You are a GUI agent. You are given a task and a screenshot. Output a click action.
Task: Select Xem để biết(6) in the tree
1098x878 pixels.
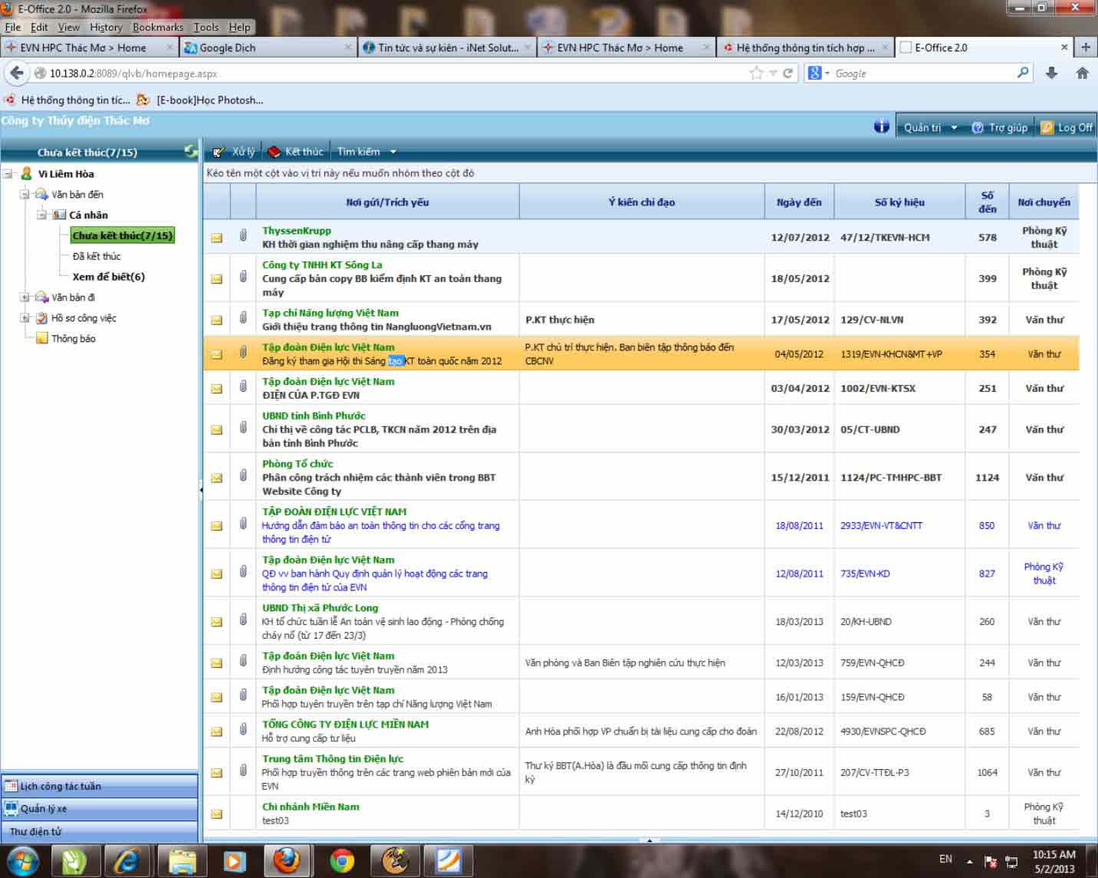108,277
